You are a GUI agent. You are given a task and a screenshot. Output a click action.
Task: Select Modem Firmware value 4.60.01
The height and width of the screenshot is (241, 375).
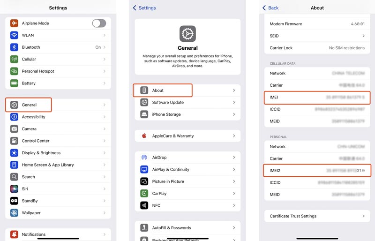358,24
